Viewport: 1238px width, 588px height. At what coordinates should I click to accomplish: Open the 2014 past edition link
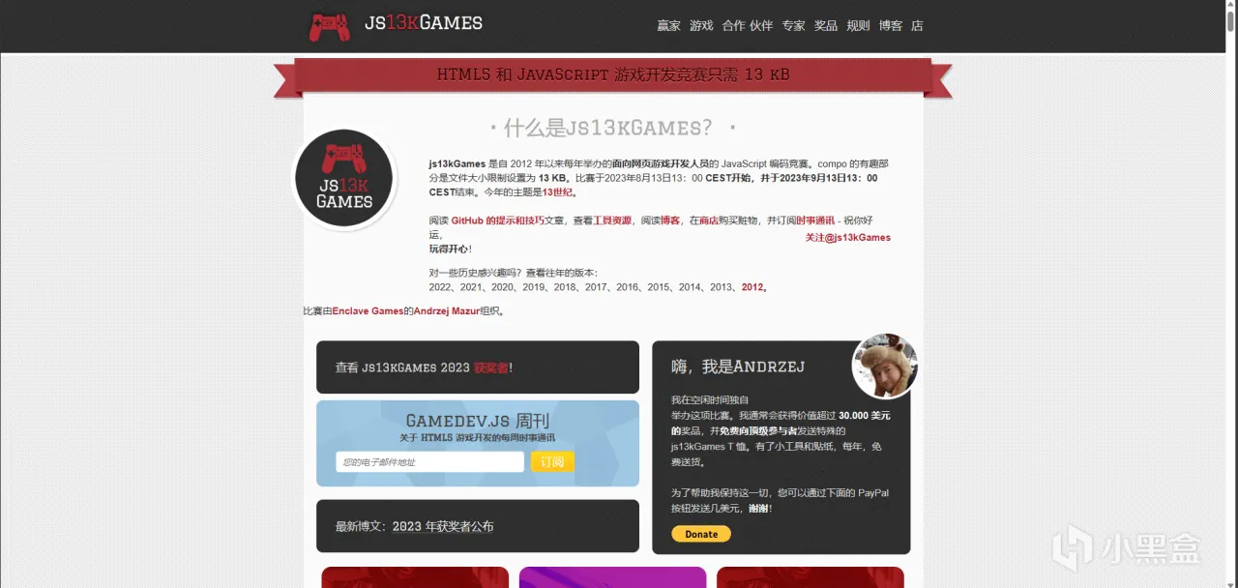(x=690, y=287)
